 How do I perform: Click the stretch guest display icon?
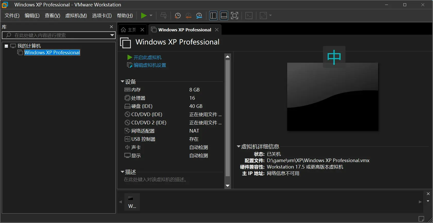(264, 16)
